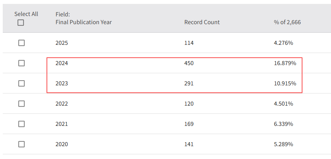Check the Select All checkbox

(21, 23)
